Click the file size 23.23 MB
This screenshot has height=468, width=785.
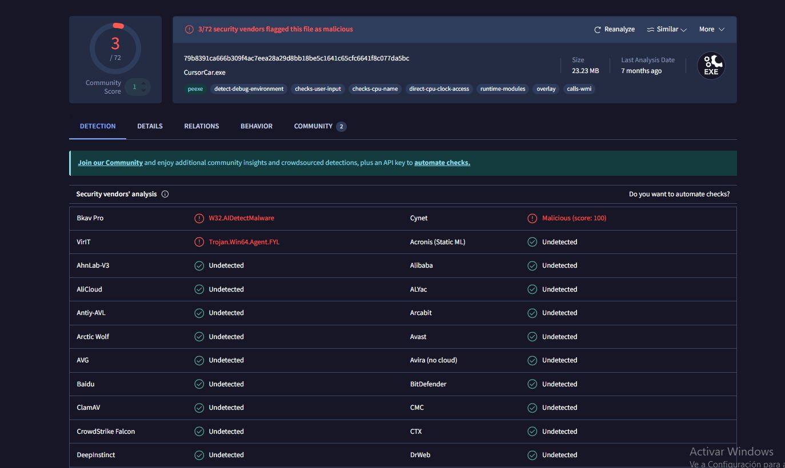click(586, 71)
